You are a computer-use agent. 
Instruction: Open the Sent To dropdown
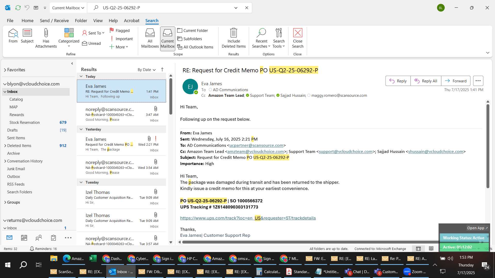(93, 33)
